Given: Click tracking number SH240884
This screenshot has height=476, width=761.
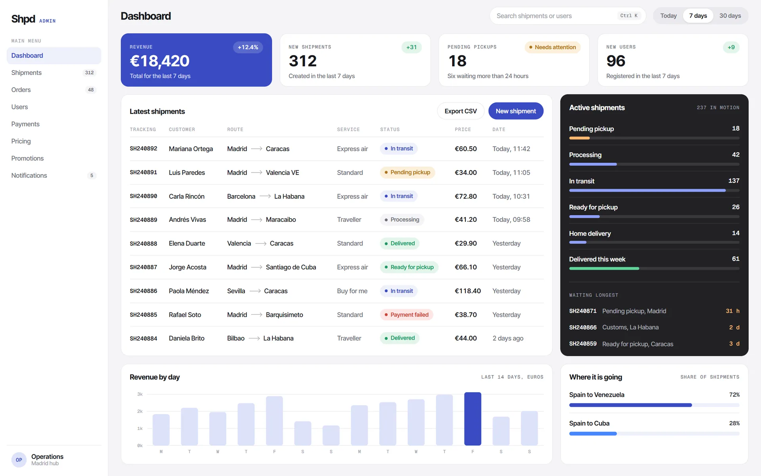Looking at the screenshot, I should coord(143,338).
